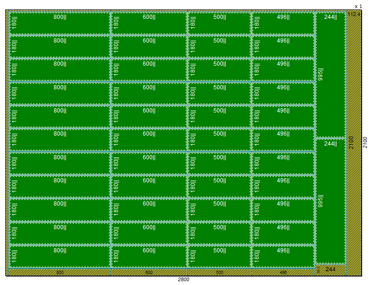
Task: Pick the bottom-row 500 panel
Action: (219, 257)
